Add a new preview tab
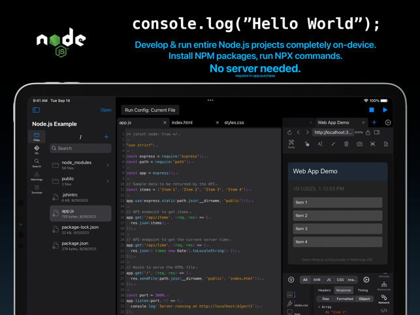This screenshot has width=420, height=315. tap(374, 122)
